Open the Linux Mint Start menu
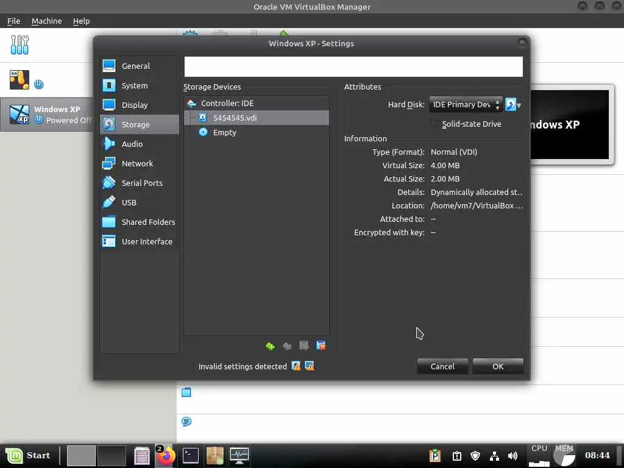This screenshot has width=624, height=468. point(28,455)
